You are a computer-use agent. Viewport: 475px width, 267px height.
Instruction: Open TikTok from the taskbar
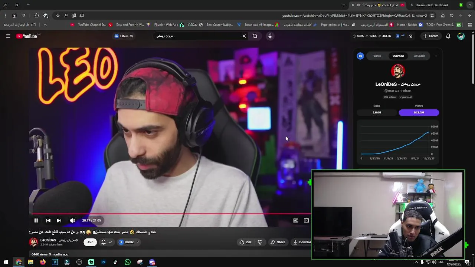[x=115, y=262]
